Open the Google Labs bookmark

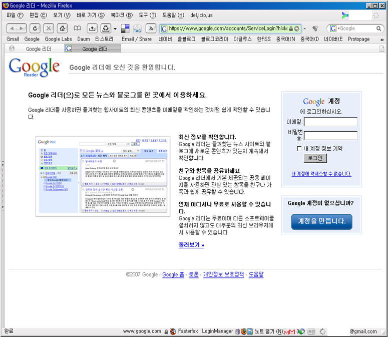click(59, 39)
